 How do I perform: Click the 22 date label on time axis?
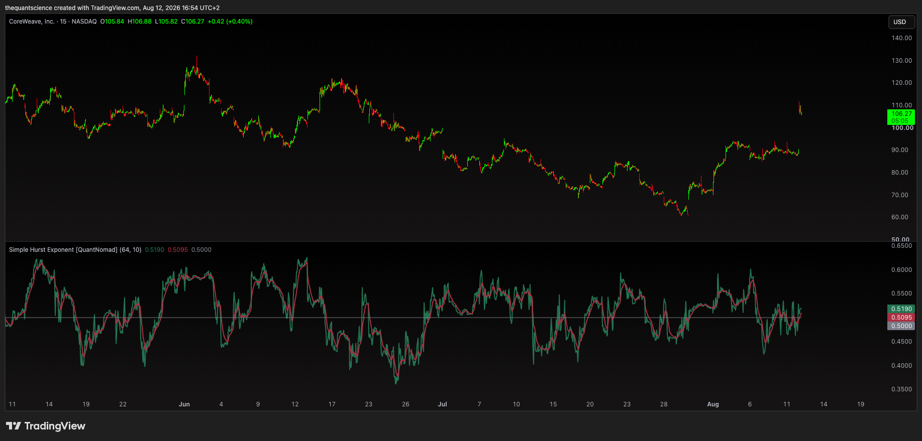click(123, 404)
